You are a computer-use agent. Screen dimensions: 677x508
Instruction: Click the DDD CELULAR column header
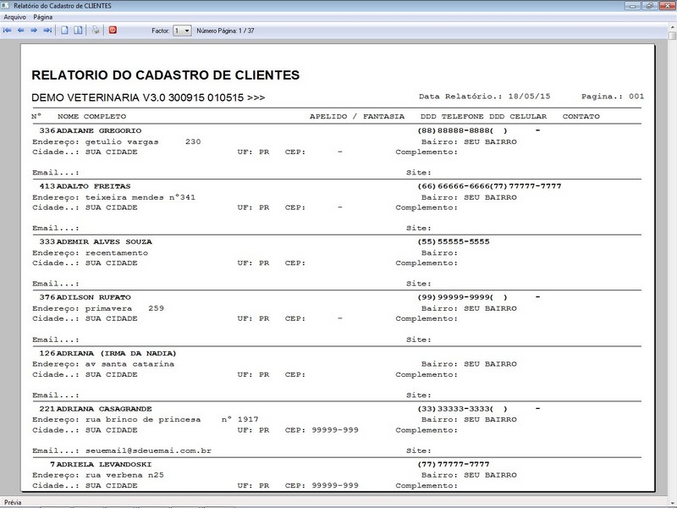(518, 117)
